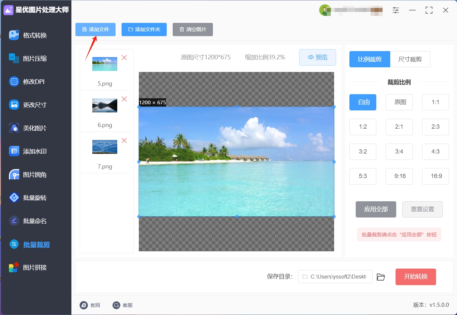Click 添加文件夹 add folder button

tap(144, 30)
